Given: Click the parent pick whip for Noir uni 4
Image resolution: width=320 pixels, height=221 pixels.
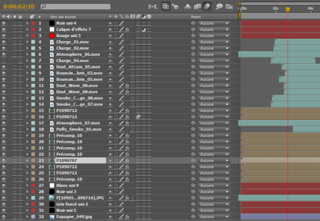Looking at the screenshot, I should pyautogui.click(x=193, y=23).
